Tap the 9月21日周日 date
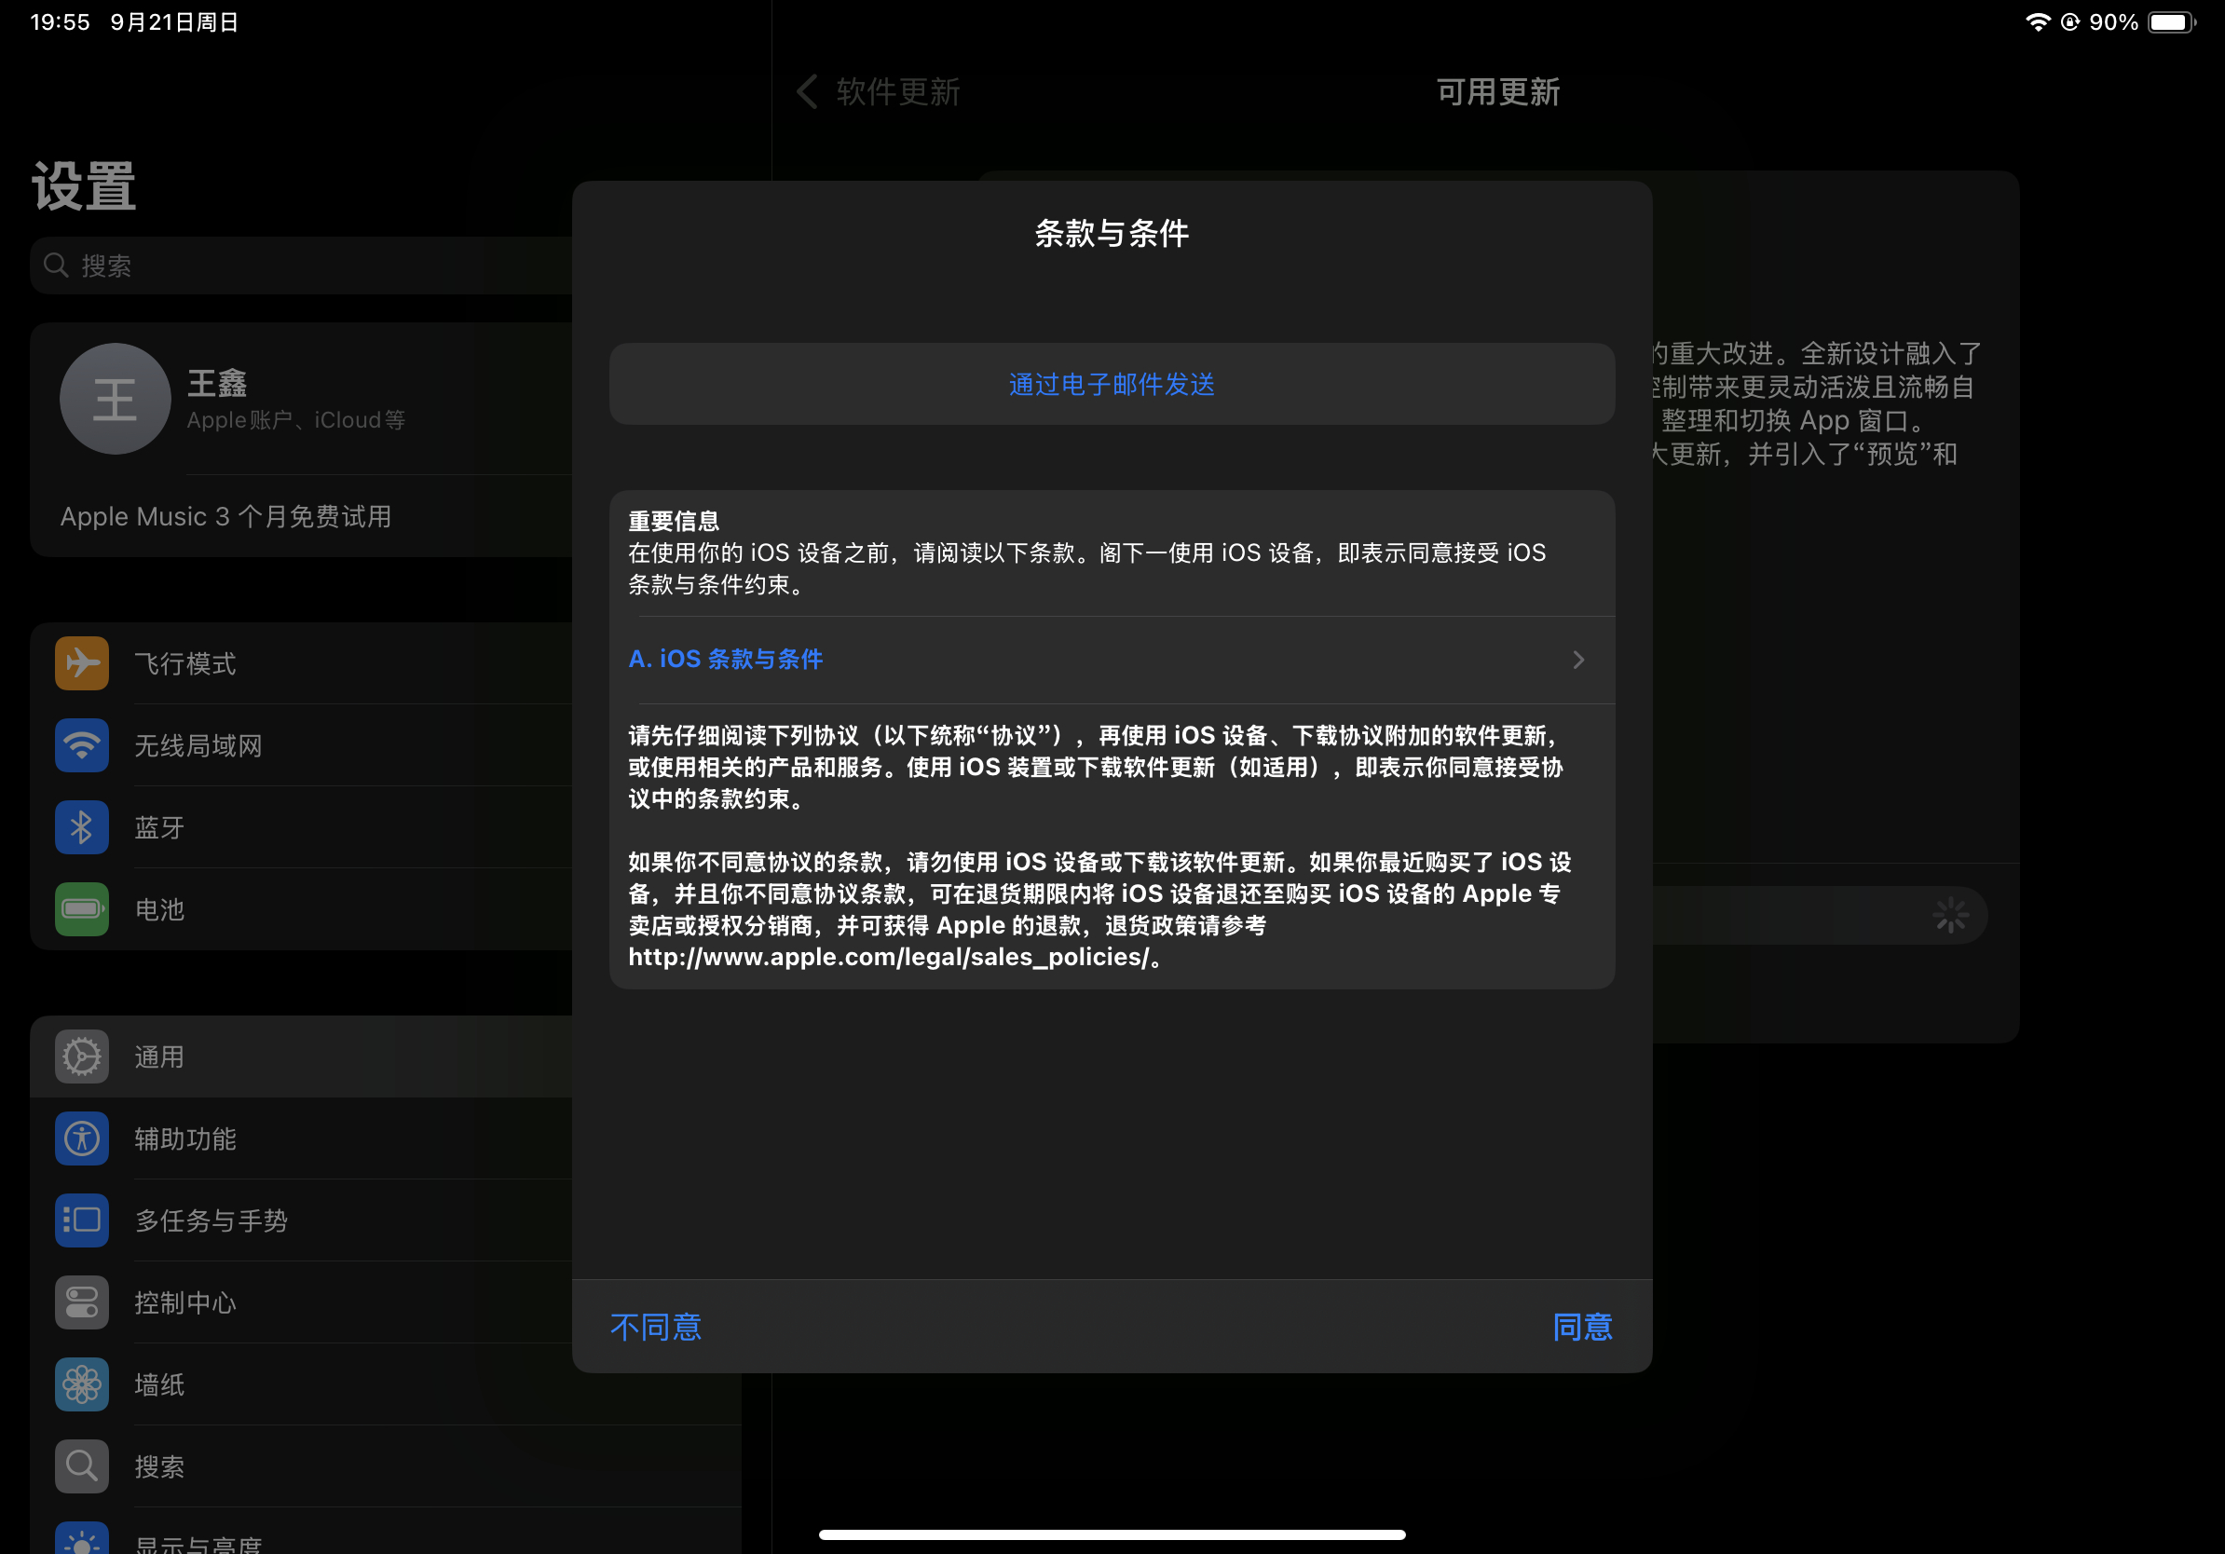The height and width of the screenshot is (1554, 2225). [x=174, y=22]
